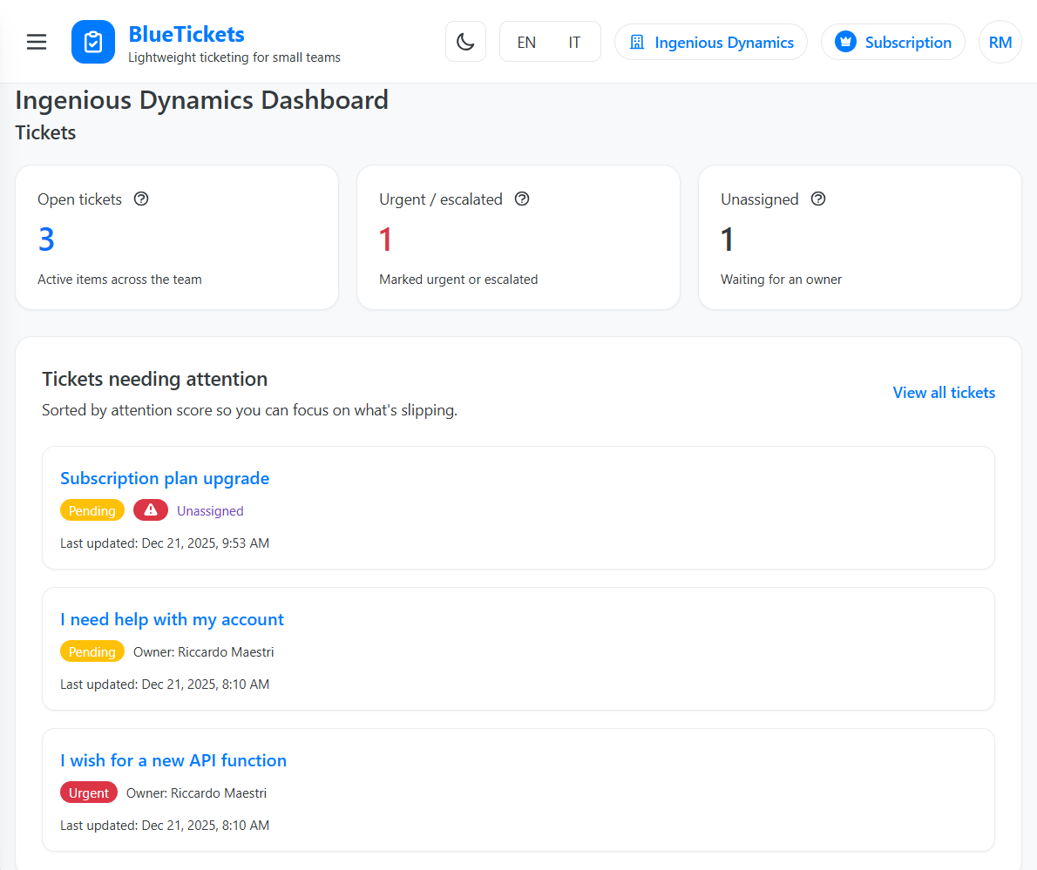
Task: Open View all tickets
Action: point(944,393)
